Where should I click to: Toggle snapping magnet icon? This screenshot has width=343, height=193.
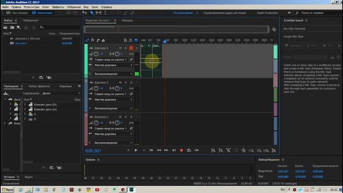136,40
